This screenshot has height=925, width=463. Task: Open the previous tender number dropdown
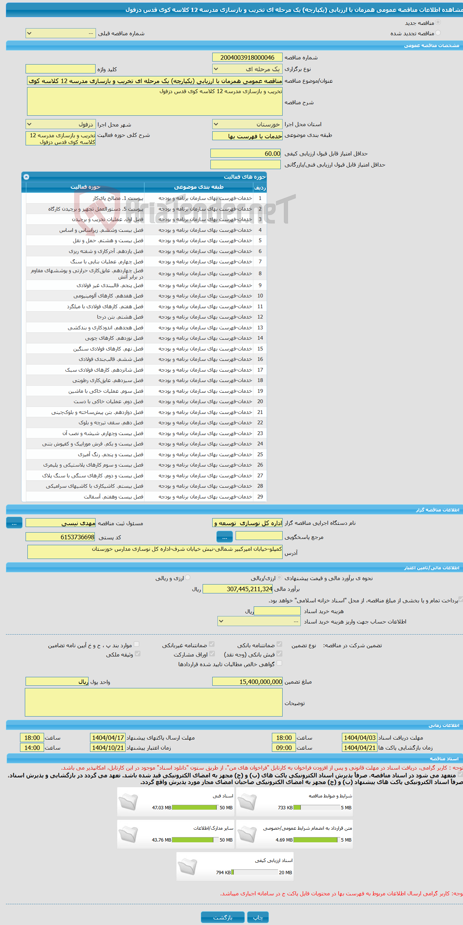point(61,33)
